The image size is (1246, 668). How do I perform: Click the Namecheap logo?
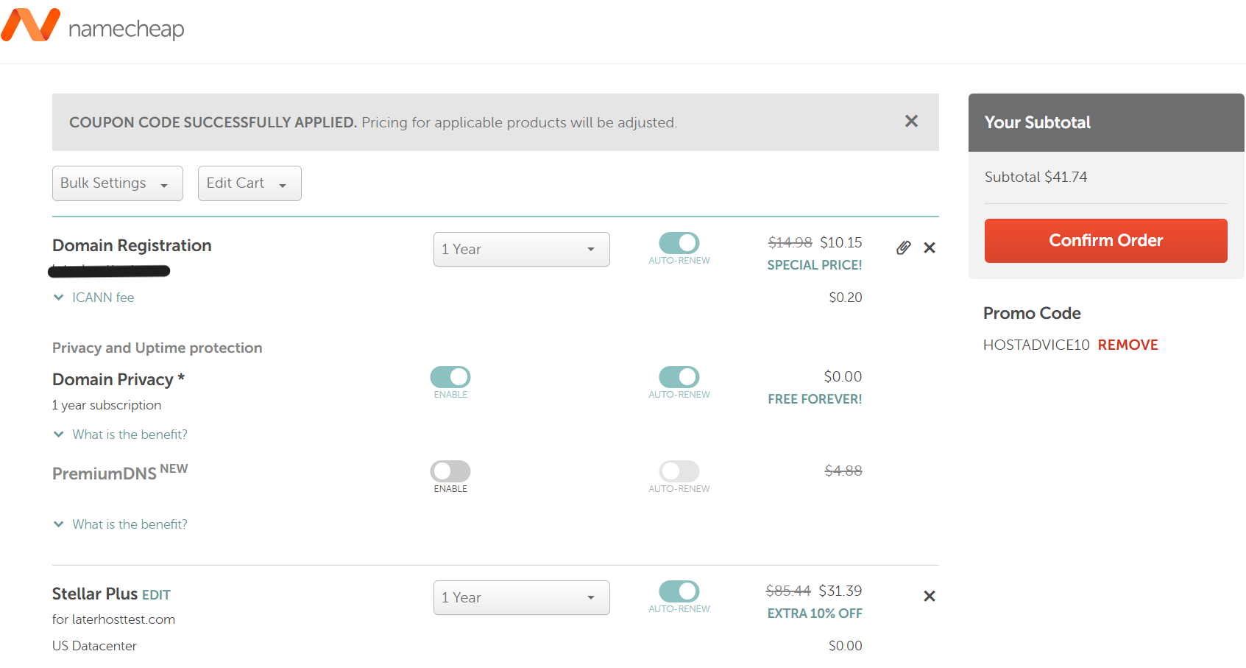pyautogui.click(x=93, y=26)
